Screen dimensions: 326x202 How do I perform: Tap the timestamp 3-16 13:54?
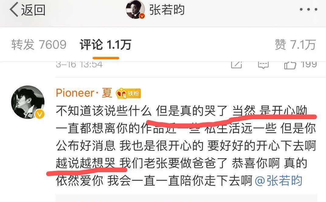[79, 64]
